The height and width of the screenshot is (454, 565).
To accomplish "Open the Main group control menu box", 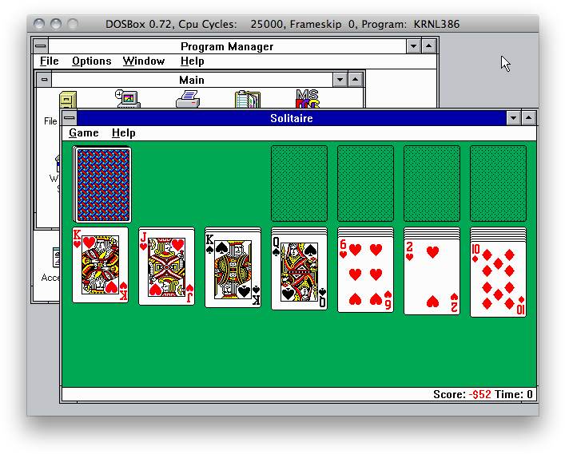I will [44, 80].
